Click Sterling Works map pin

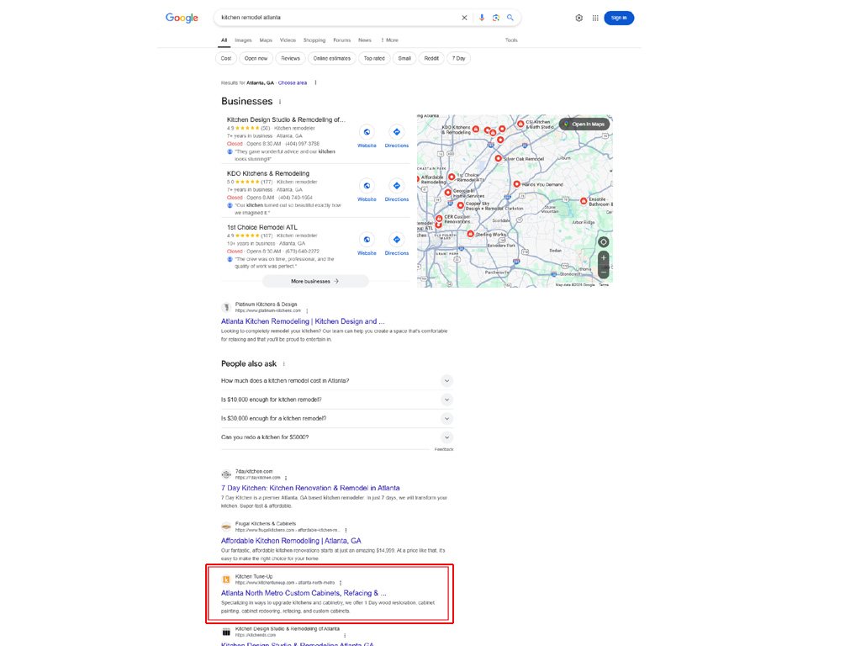(x=471, y=234)
